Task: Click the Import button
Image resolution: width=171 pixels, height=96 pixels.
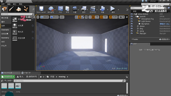Action: [20, 77]
